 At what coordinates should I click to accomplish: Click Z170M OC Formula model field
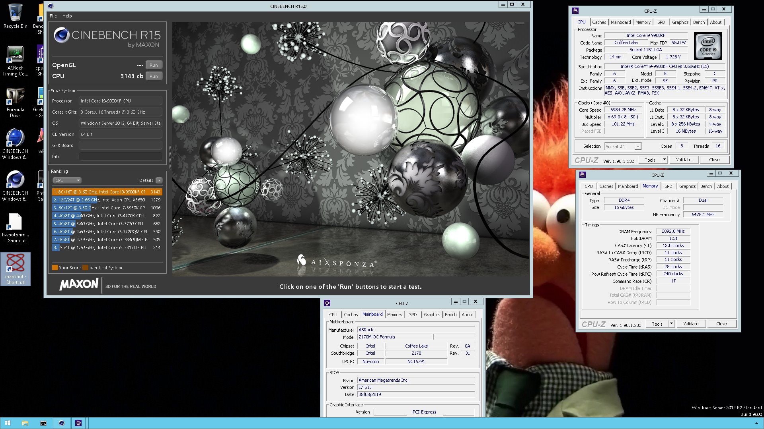coord(395,337)
